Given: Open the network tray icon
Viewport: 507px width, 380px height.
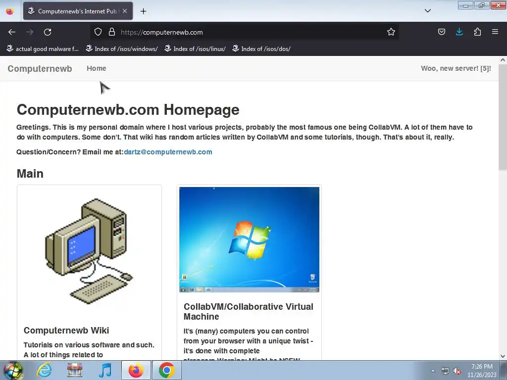Looking at the screenshot, I should pyautogui.click(x=445, y=371).
